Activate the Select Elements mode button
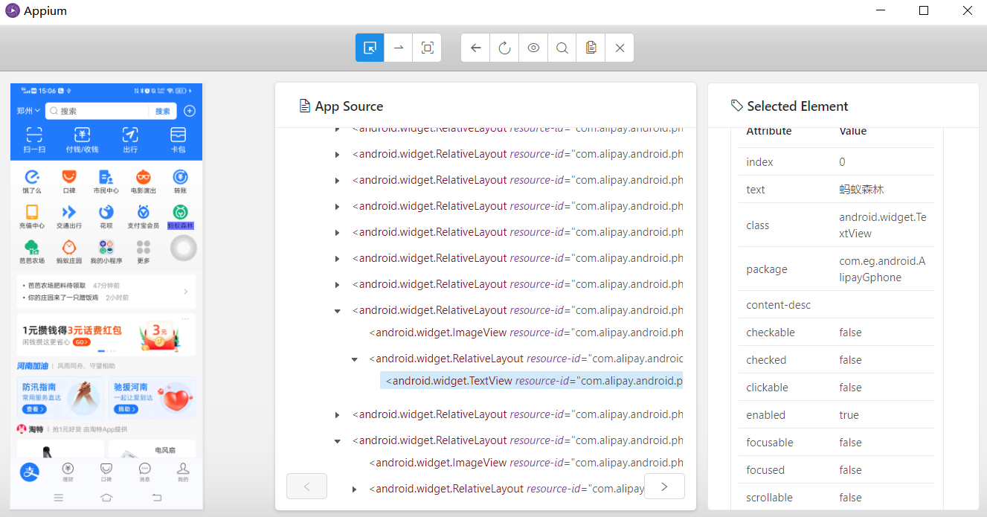987x517 pixels. pyautogui.click(x=370, y=48)
